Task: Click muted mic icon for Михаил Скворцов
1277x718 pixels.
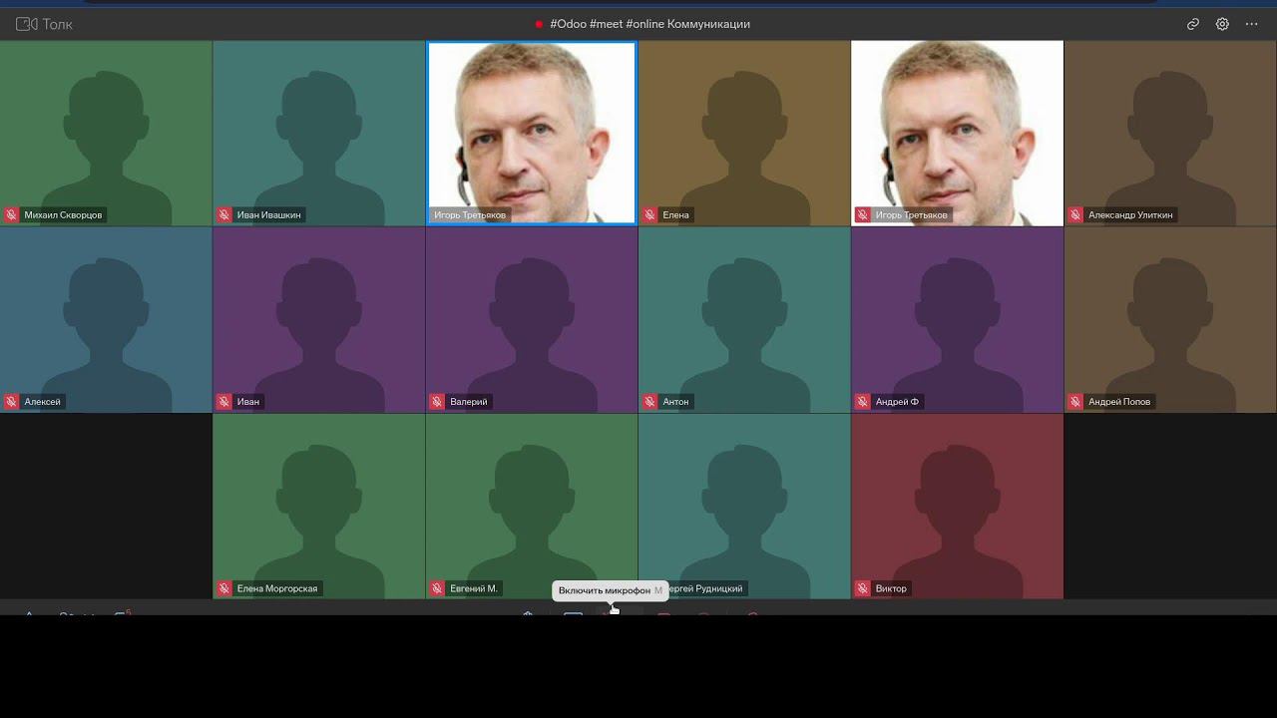Action: click(x=11, y=214)
